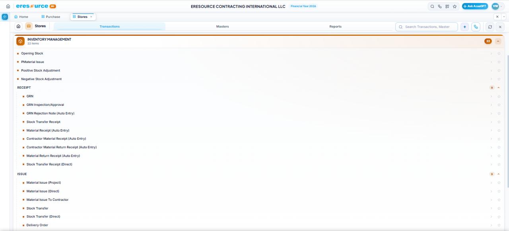The image size is (509, 231).
Task: Toggle favorite star for Negative Stock Adjustment
Action: pos(499,79)
